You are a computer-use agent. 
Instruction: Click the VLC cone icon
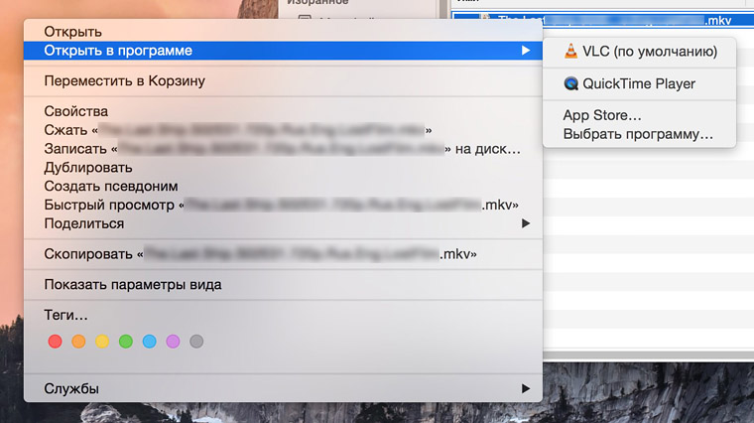point(570,52)
